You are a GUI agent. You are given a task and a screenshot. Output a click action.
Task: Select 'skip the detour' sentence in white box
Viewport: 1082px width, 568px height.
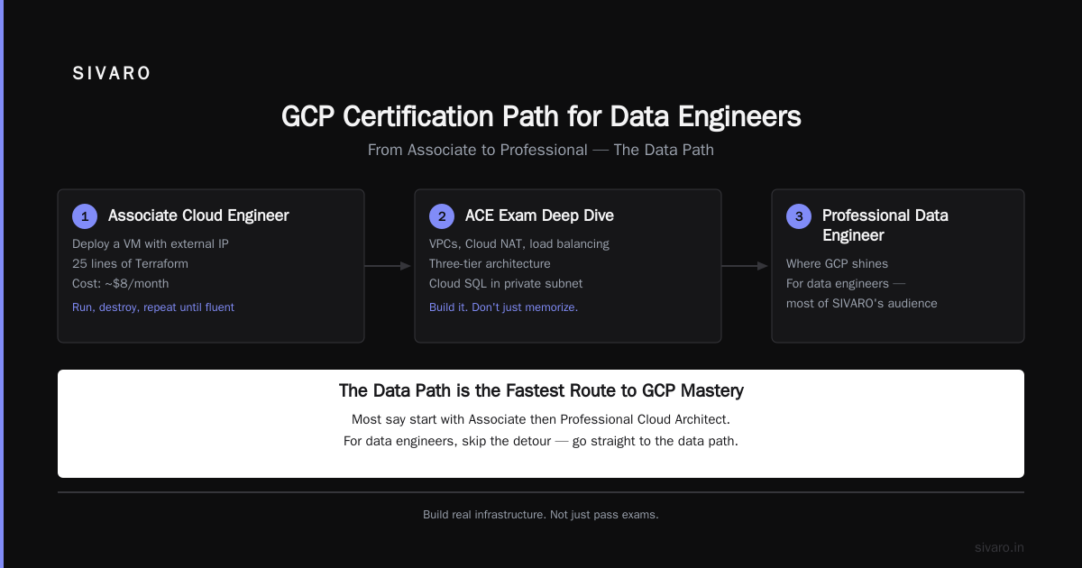coord(541,441)
